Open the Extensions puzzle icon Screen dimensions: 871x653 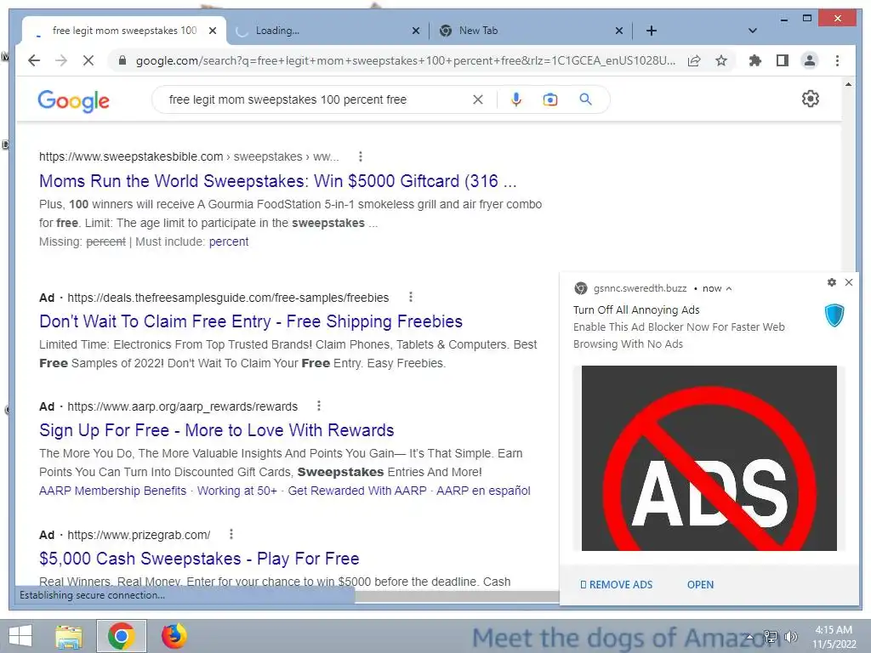click(x=755, y=60)
